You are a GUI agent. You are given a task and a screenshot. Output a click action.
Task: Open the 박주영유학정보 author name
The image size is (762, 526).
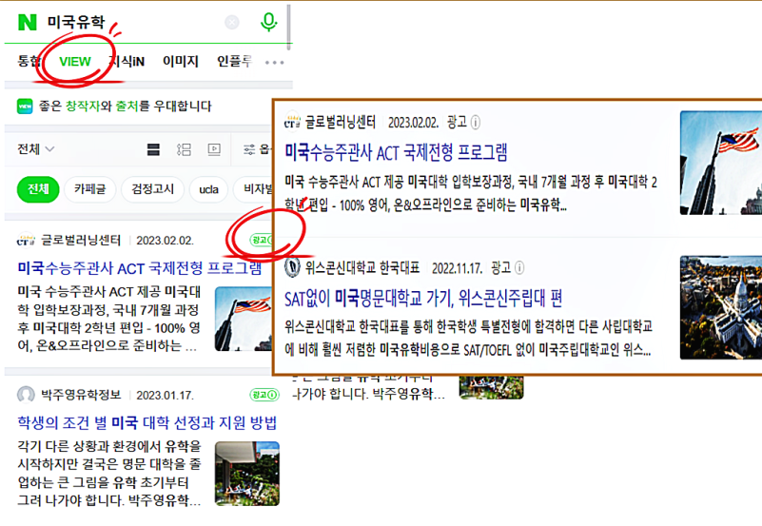(81, 395)
